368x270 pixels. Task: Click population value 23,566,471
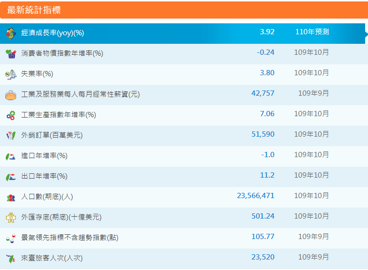click(256, 196)
